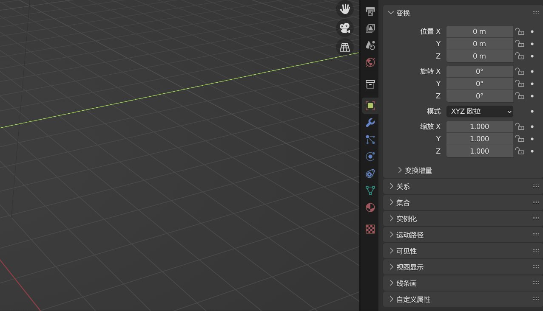Click the 位置 X value field
This screenshot has height=311, width=543.
point(480,31)
